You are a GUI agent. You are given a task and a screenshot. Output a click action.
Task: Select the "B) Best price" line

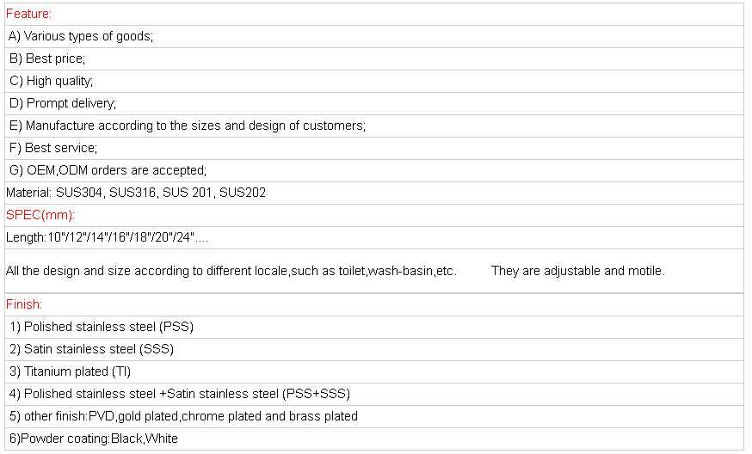pyautogui.click(x=47, y=58)
